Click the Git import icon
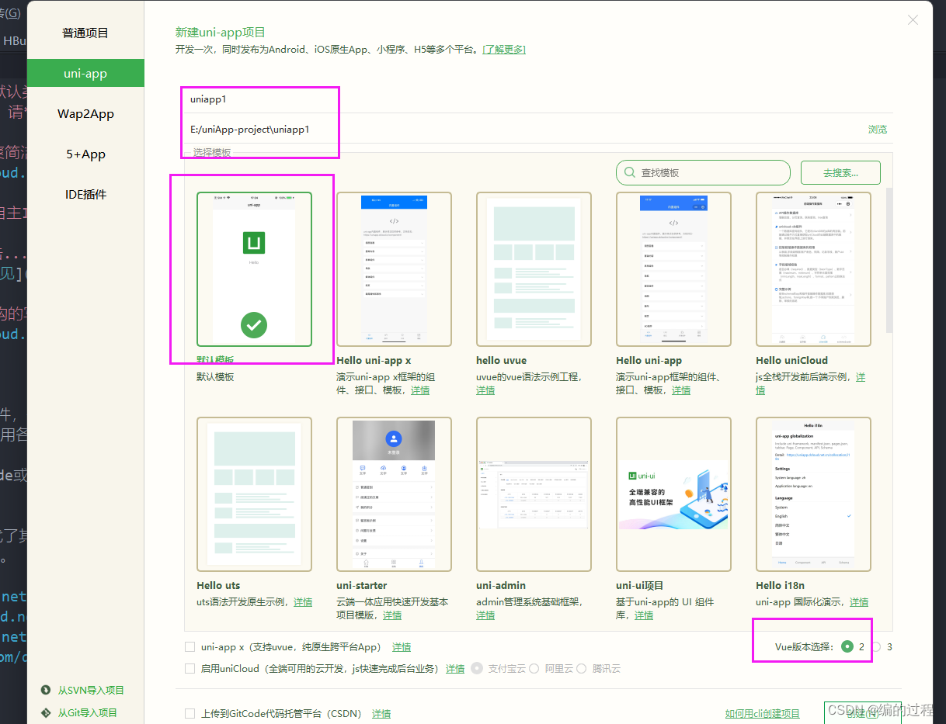 click(x=46, y=712)
